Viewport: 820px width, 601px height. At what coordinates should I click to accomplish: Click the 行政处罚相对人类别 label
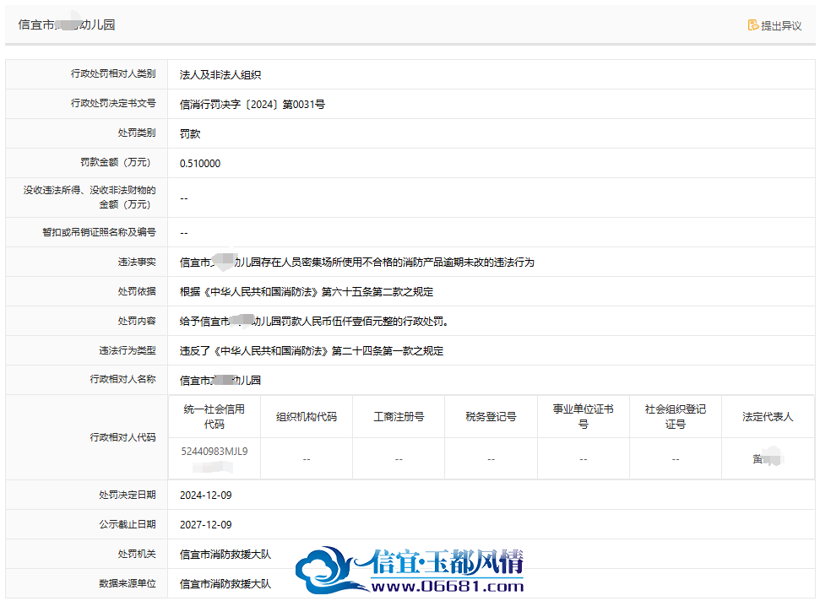pyautogui.click(x=113, y=73)
